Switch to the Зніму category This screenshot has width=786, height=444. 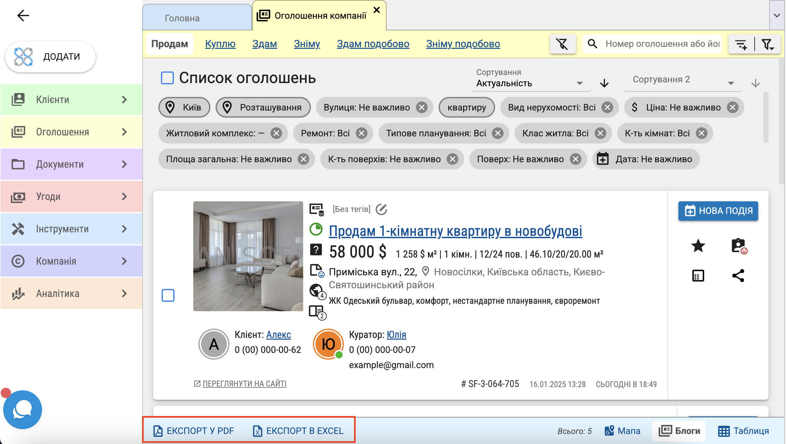tap(307, 44)
